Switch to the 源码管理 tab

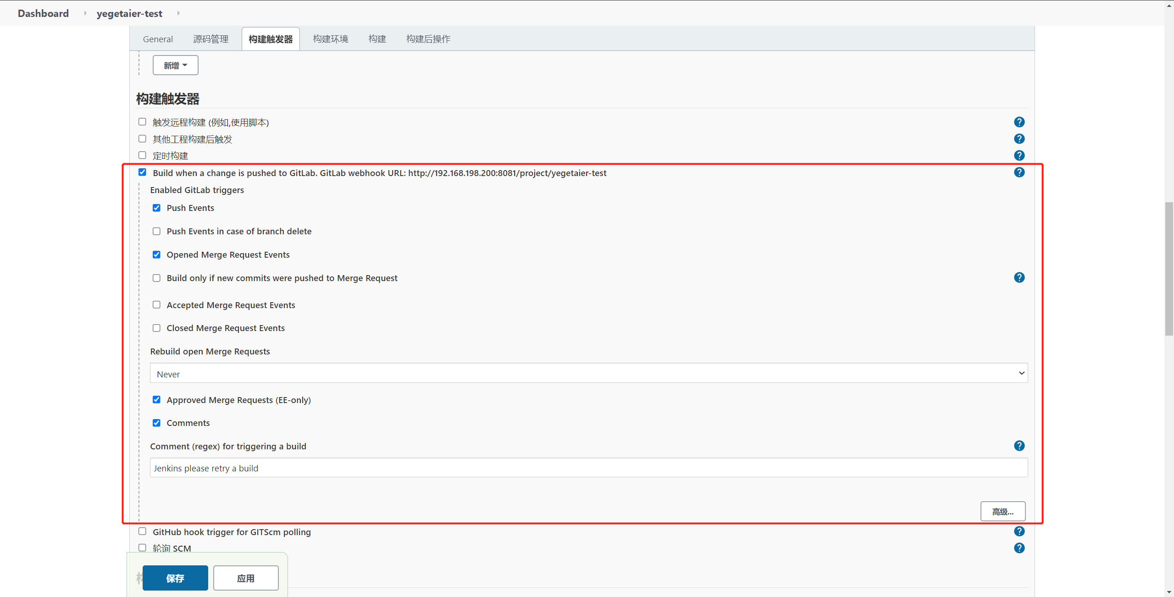pyautogui.click(x=210, y=39)
